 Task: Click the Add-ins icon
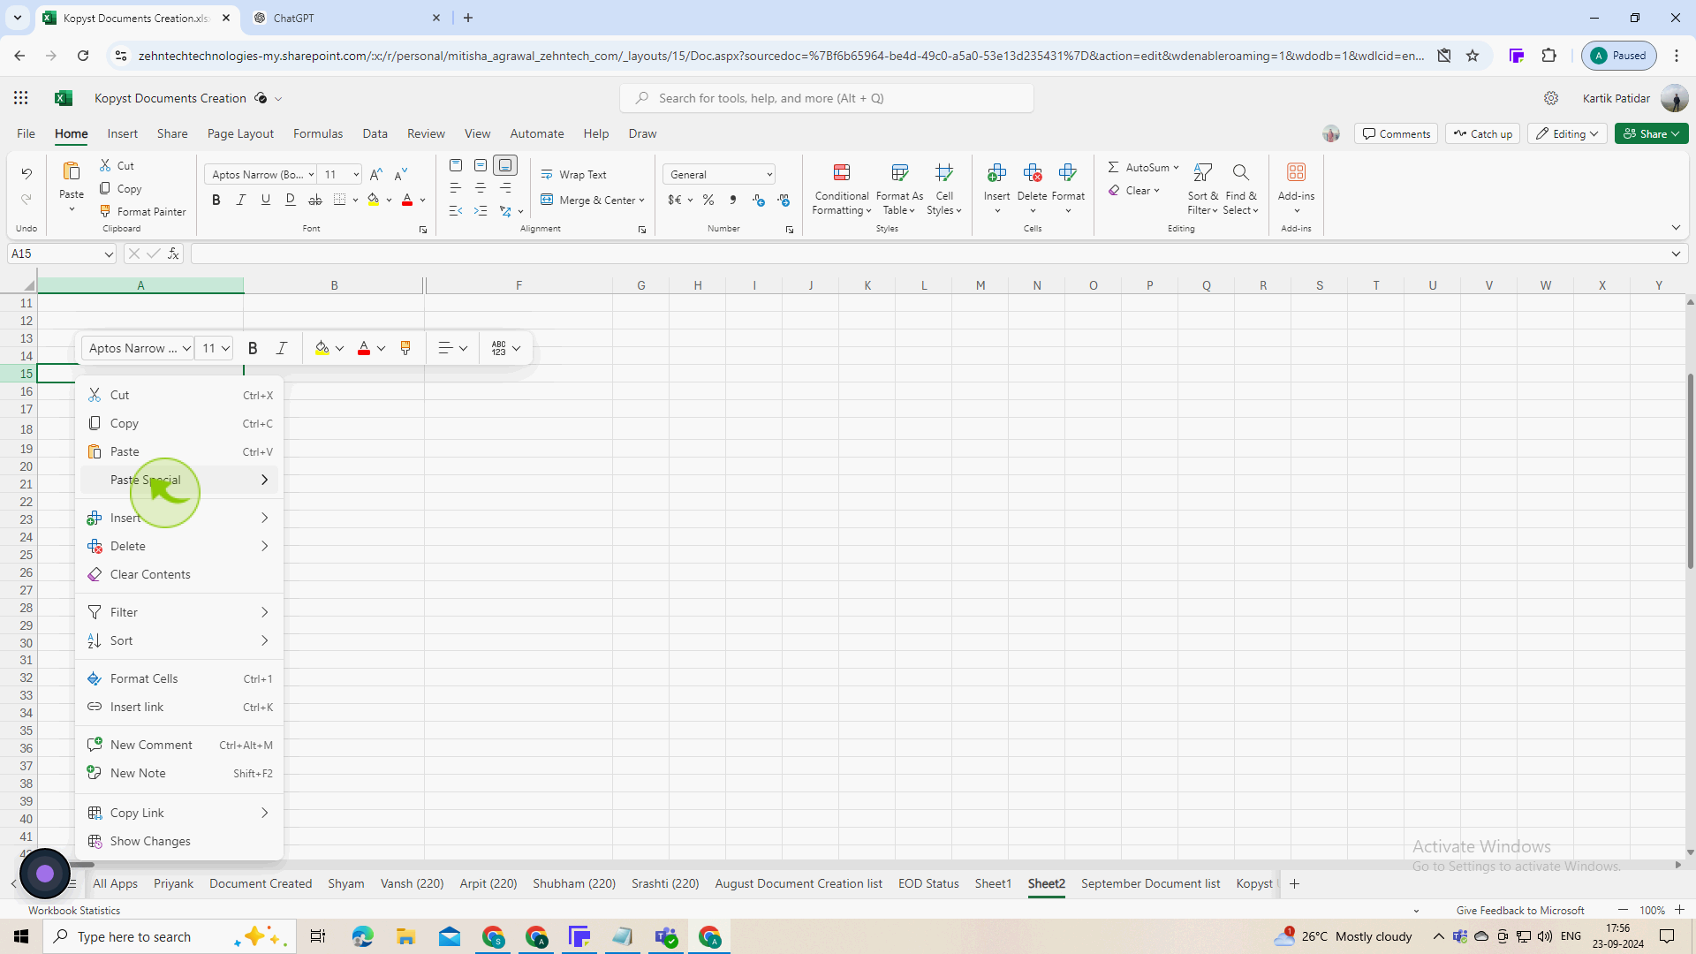coord(1296,172)
